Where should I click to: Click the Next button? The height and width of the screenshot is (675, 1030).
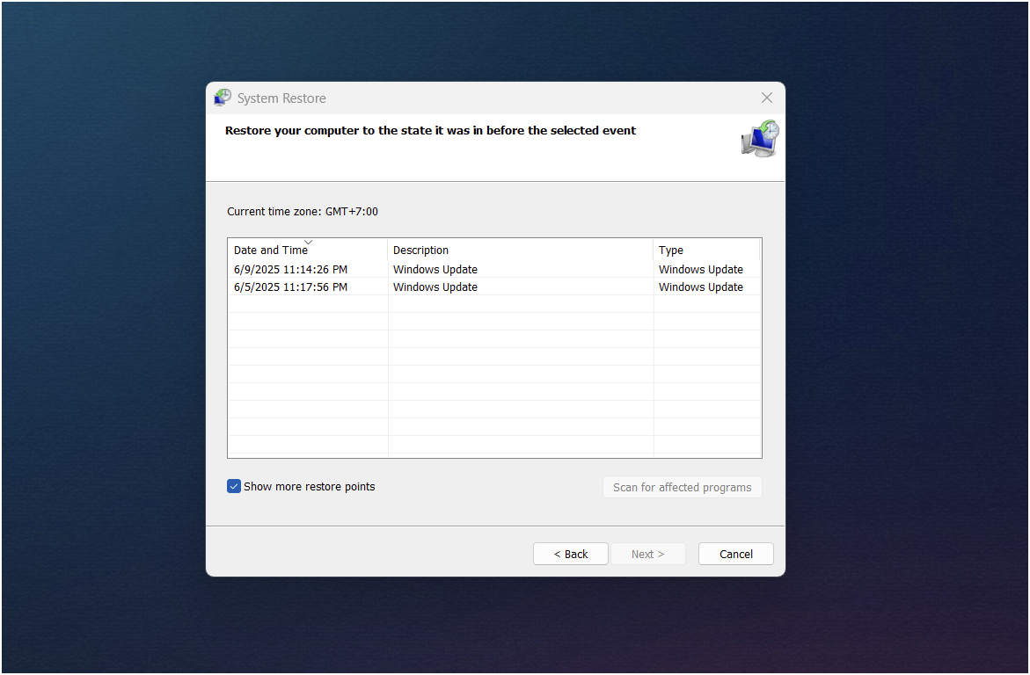coord(647,554)
